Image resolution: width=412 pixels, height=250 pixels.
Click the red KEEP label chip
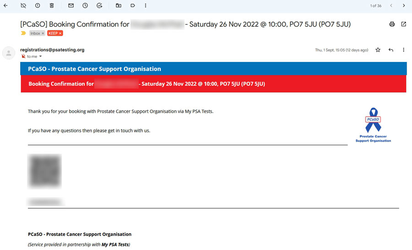(x=53, y=33)
